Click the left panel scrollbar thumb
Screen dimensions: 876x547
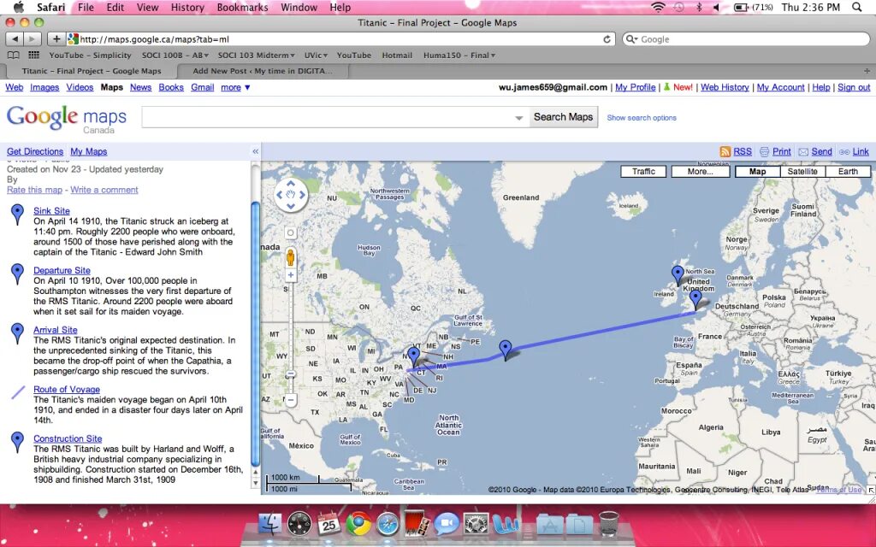point(256,334)
